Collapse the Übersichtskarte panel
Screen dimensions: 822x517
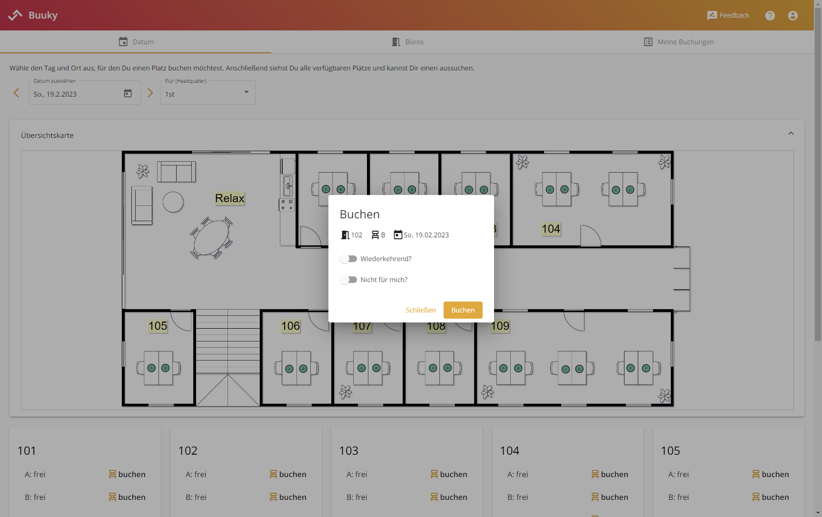click(791, 134)
